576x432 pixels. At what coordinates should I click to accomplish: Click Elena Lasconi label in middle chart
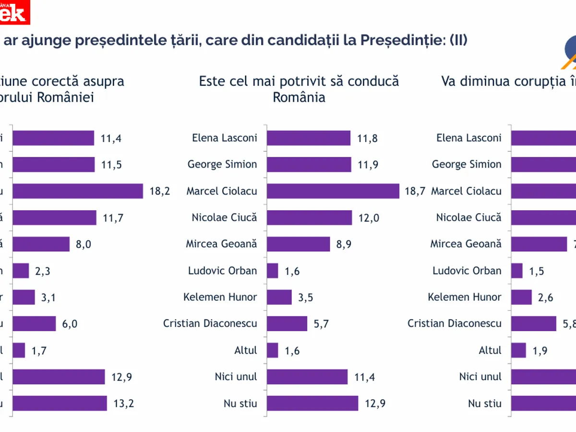(224, 138)
